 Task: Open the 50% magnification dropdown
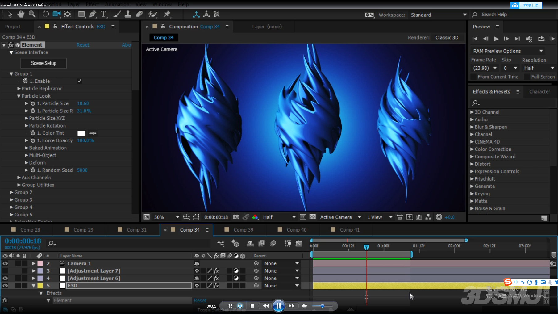pos(167,217)
